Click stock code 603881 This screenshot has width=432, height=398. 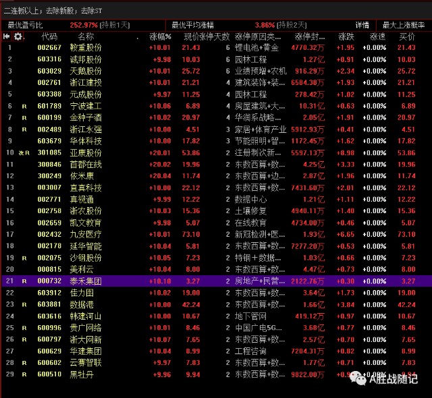pos(49,304)
